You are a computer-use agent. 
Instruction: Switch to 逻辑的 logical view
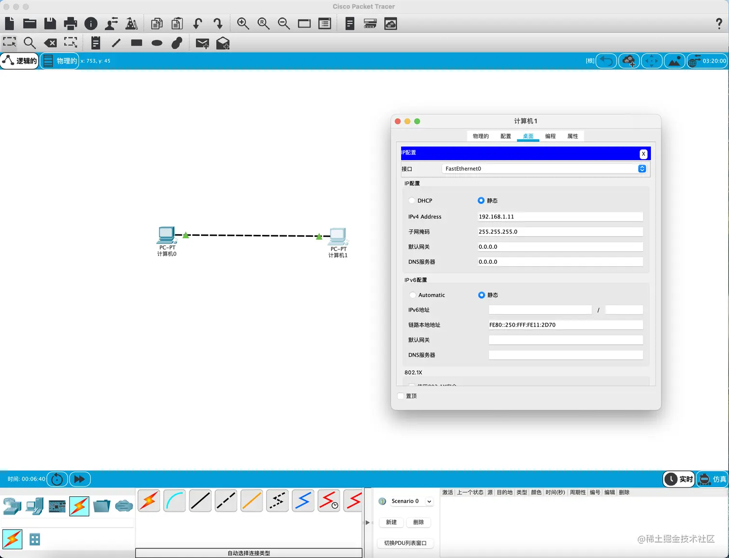[x=20, y=61]
